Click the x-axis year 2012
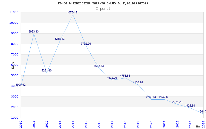 [x=47, y=124]
